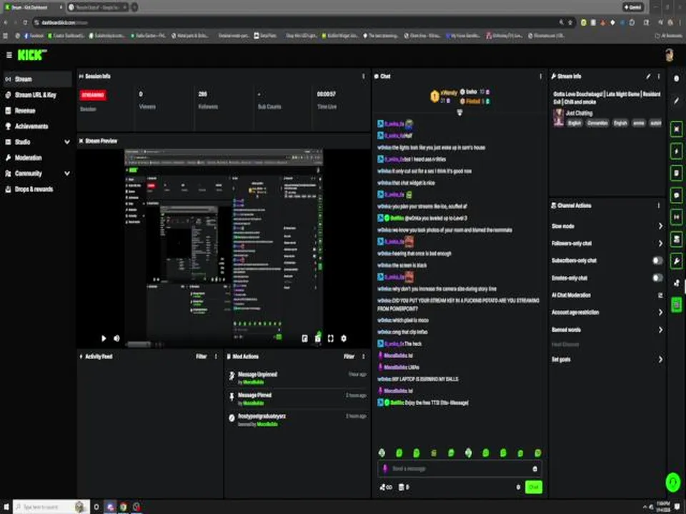Screen dimensions: 686x514
Task: Click inside the Send a message field
Action: (x=459, y=468)
